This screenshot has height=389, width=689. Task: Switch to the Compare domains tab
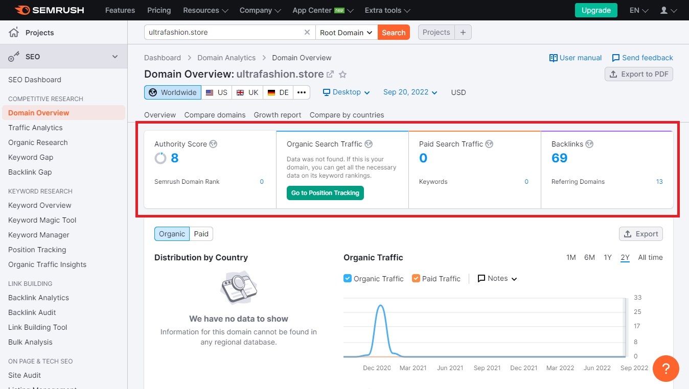(215, 115)
